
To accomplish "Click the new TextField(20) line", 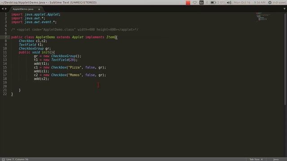I will point(56,60).
